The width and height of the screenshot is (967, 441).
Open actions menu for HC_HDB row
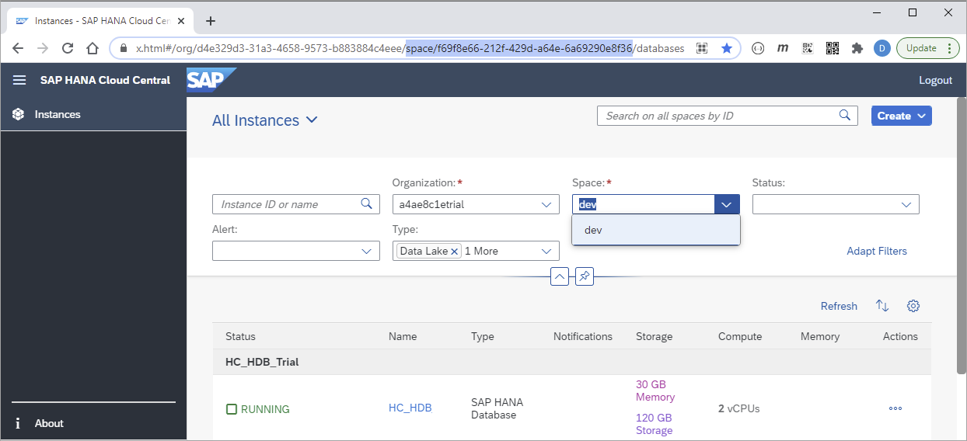pyautogui.click(x=895, y=408)
